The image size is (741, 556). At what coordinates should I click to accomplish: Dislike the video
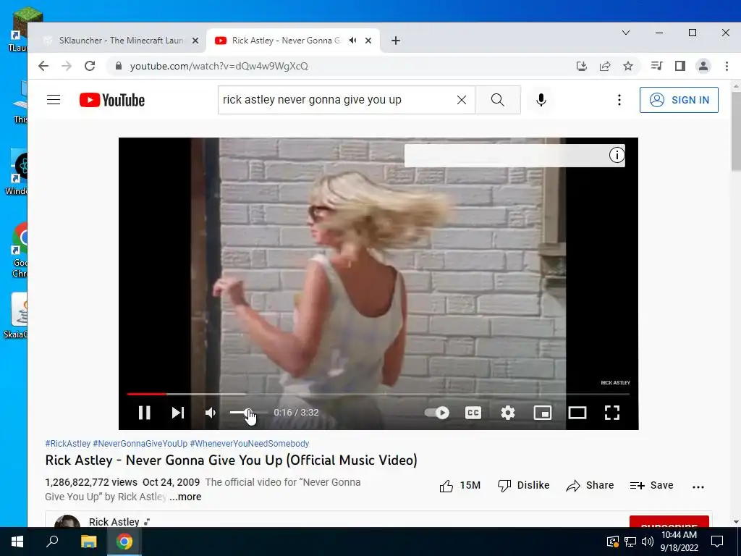pos(524,486)
